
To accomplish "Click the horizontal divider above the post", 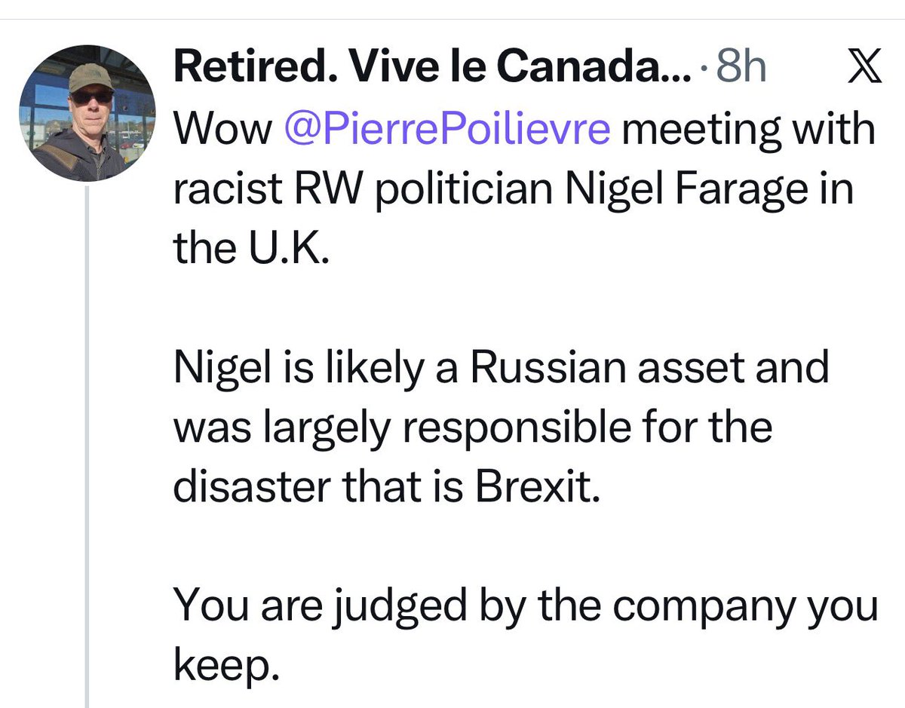I will tap(452, 18).
